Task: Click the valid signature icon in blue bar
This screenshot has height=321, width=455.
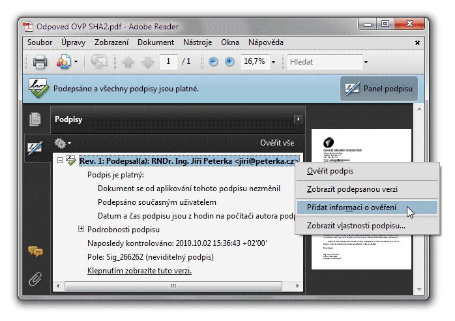Action: click(38, 89)
